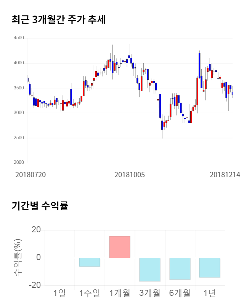Select the 3000 price axis label

18,113
